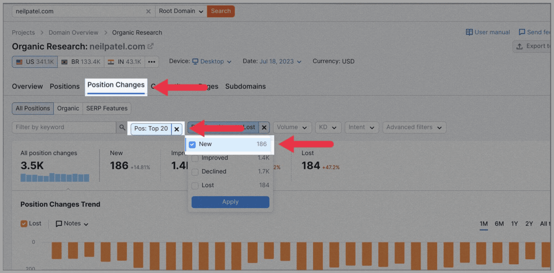Toggle Lost series checkbox in chart legend
The height and width of the screenshot is (273, 554).
tap(24, 224)
